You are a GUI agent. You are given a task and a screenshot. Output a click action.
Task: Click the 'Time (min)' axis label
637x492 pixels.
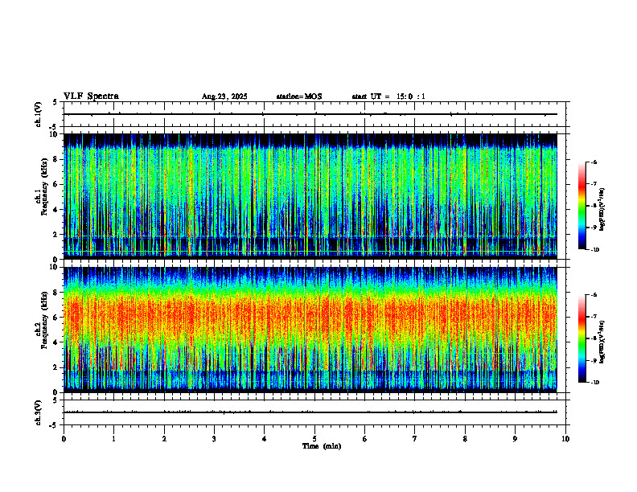(322, 446)
